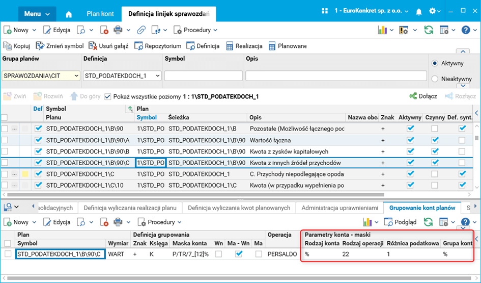481x283 pixels.
Task: Open the Procedury dropdown in top toolbar
Action: click(196, 30)
